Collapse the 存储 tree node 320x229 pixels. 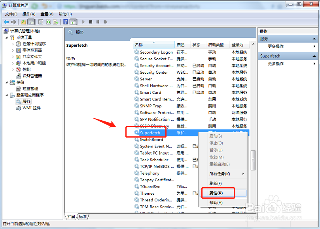7,82
